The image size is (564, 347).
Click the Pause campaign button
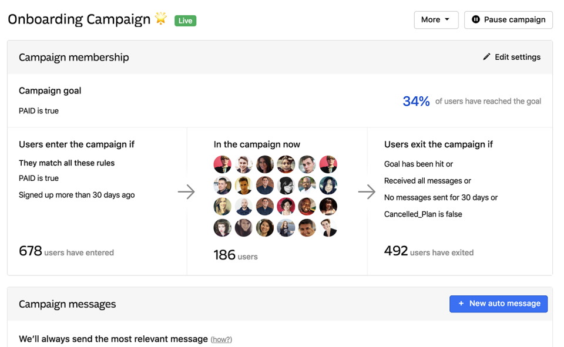(508, 19)
